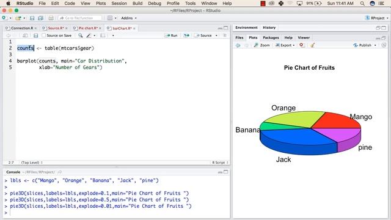Click the Re-run previous region icon
The height and width of the screenshot is (220, 391).
[x=186, y=35]
